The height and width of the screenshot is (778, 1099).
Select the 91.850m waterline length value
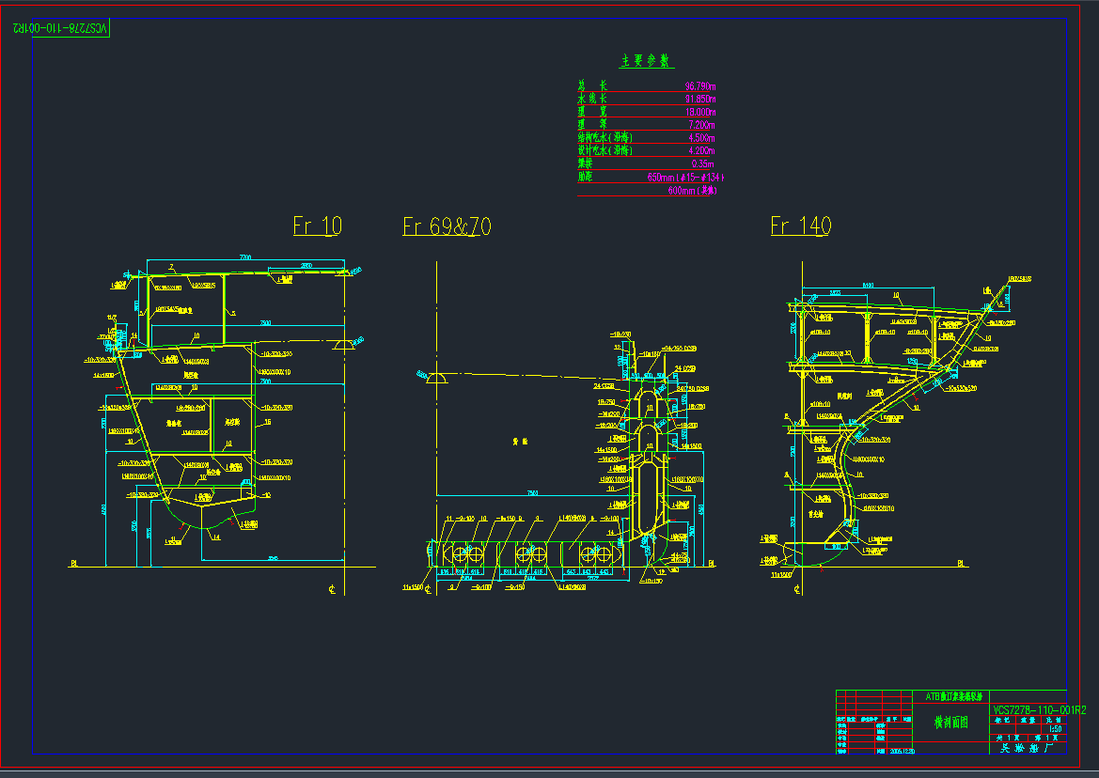click(x=700, y=99)
